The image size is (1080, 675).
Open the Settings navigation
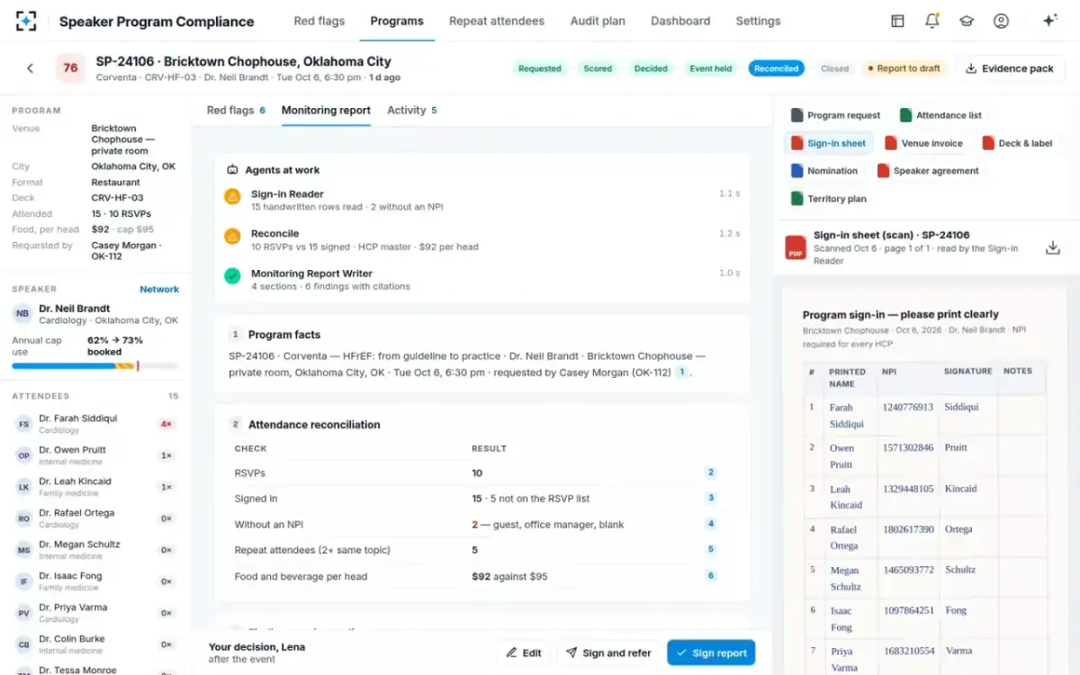click(758, 21)
